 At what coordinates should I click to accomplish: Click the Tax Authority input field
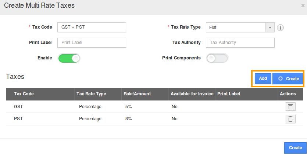pos(240,43)
